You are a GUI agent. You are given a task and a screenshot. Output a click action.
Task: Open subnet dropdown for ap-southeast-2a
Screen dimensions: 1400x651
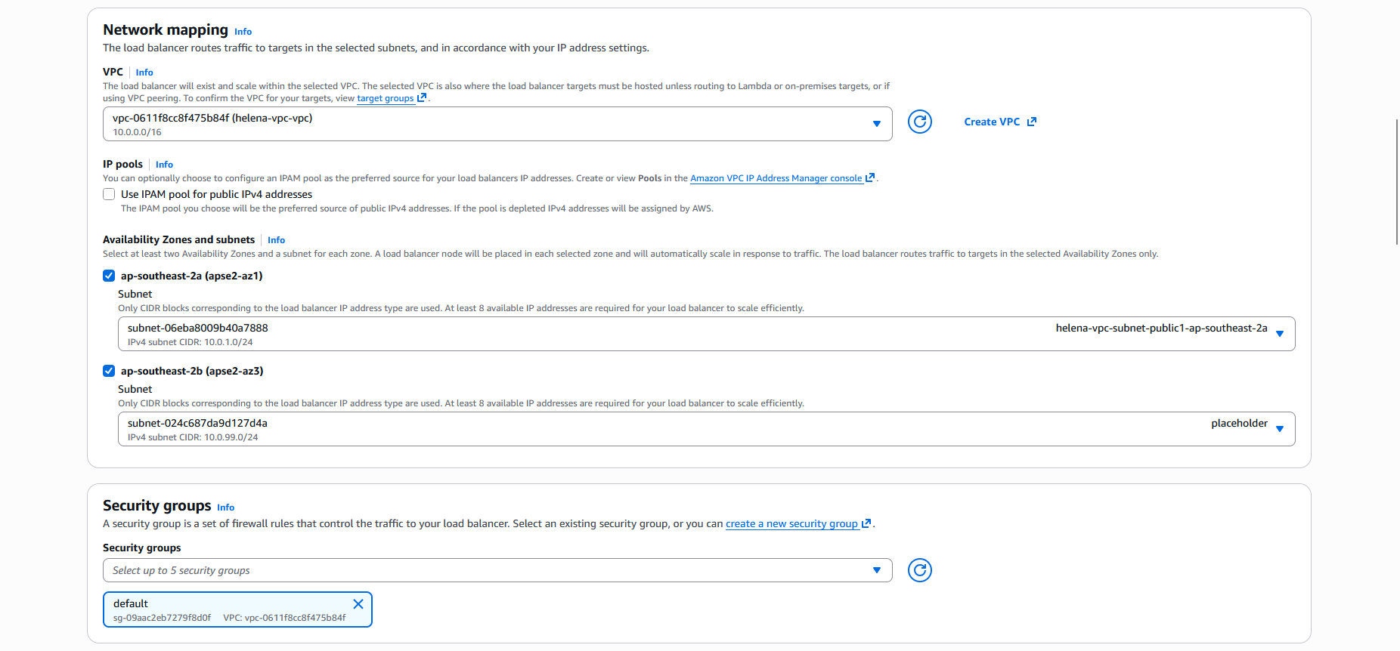click(x=1279, y=334)
